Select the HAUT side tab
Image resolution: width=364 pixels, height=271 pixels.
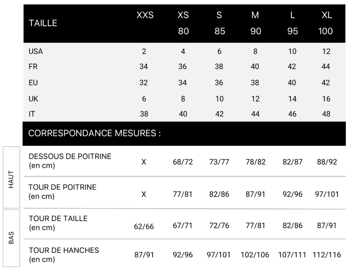click(12, 177)
